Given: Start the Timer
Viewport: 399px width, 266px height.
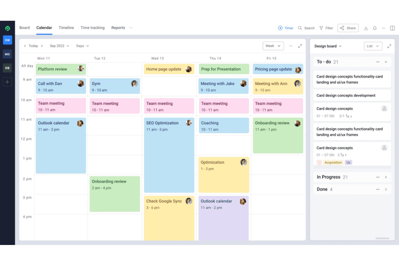Looking at the screenshot, I should 286,28.
